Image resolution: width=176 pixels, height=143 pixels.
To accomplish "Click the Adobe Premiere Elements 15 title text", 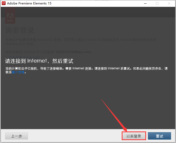I will 29,3.
